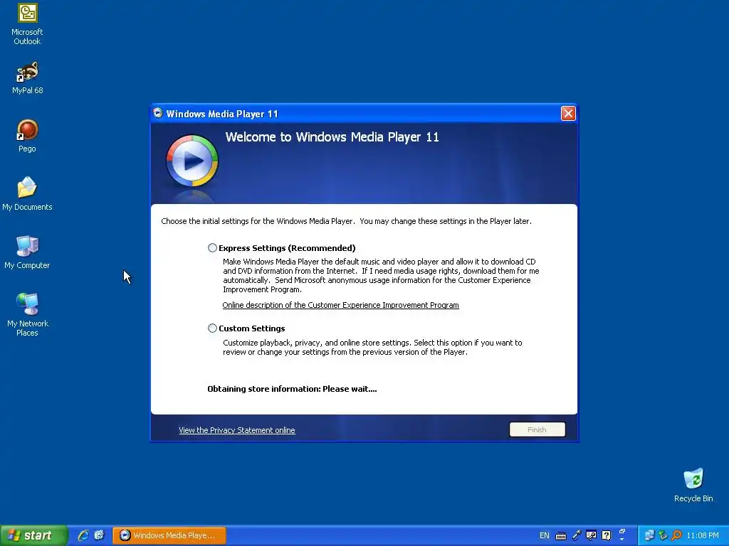Image resolution: width=729 pixels, height=546 pixels.
Task: Click Windows Media Player taskbar button
Action: (169, 535)
